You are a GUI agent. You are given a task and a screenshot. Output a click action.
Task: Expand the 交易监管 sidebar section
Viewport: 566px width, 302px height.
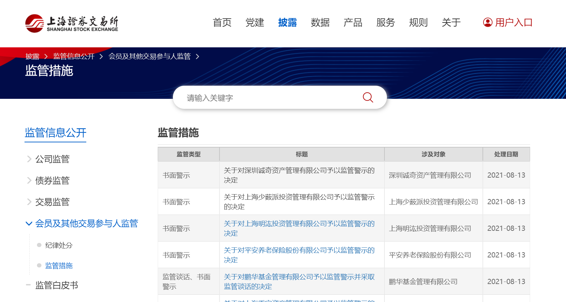(x=29, y=202)
